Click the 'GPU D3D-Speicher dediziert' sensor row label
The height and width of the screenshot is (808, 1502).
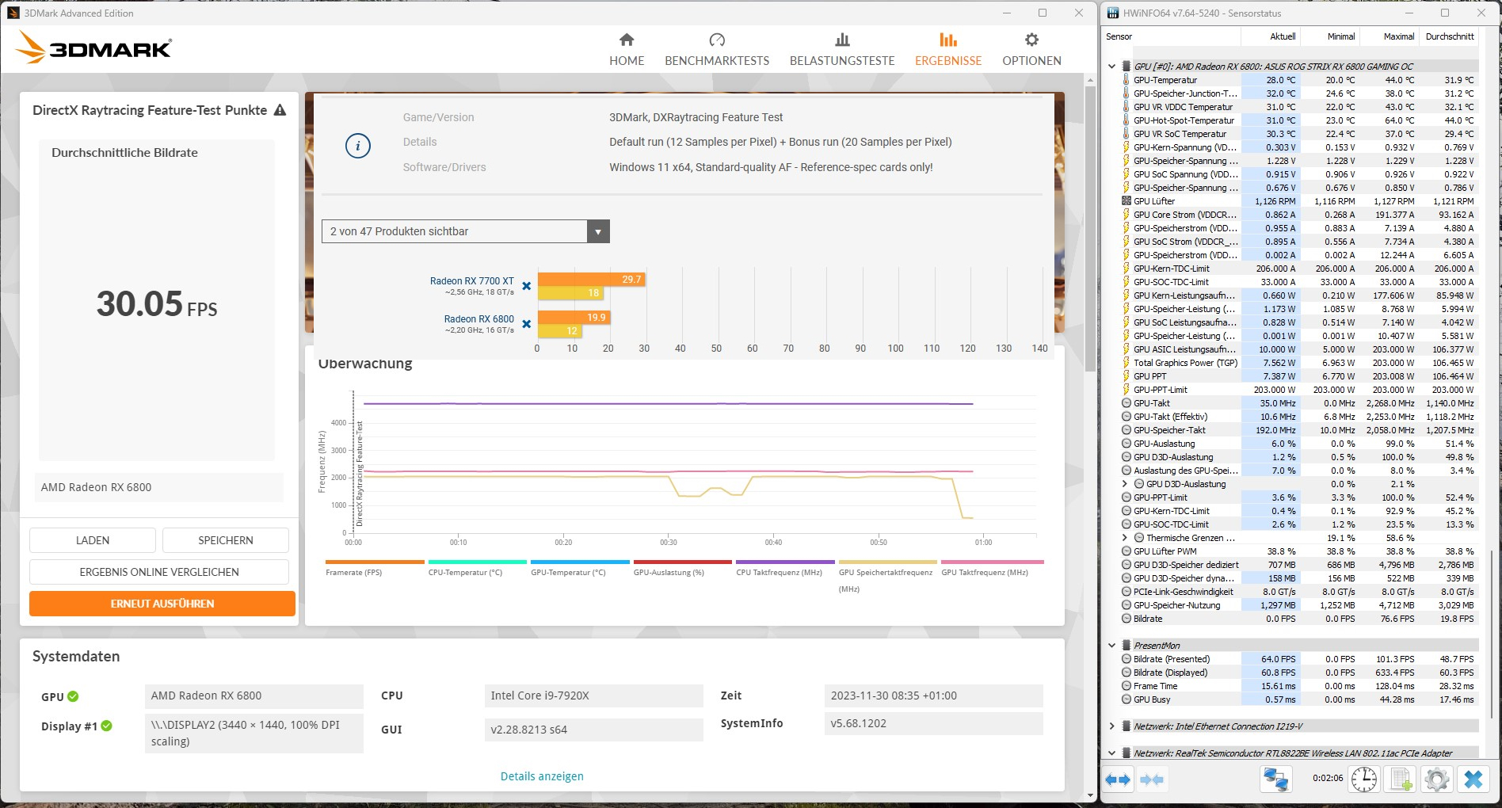(x=1186, y=565)
